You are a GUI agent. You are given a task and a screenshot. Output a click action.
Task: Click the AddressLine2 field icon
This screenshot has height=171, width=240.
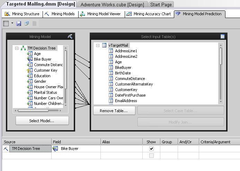(x=111, y=56)
